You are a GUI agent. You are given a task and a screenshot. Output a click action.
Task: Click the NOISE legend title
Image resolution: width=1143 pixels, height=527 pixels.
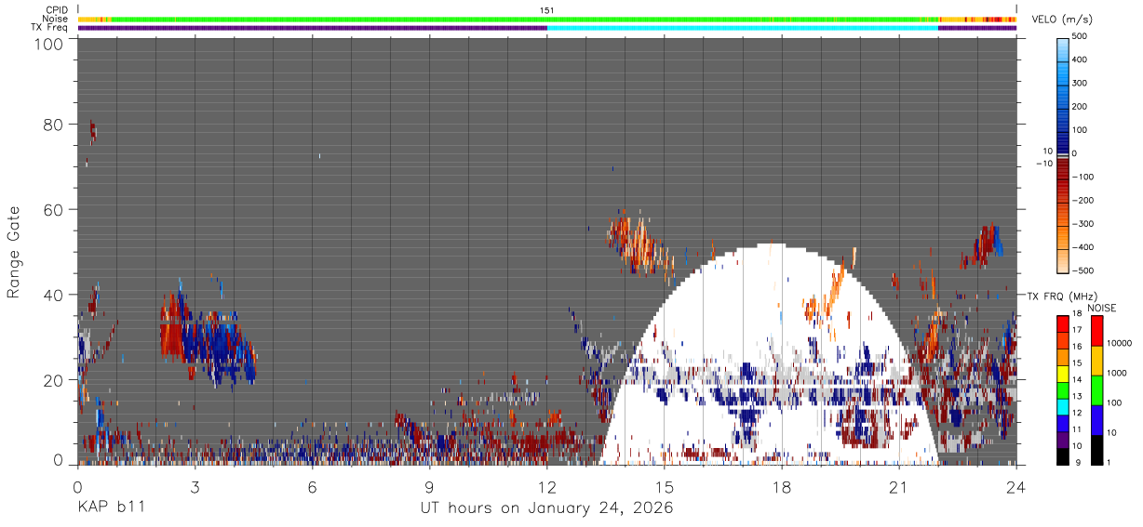(1102, 308)
